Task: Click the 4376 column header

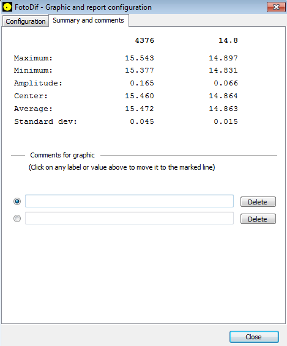Action: [144, 40]
